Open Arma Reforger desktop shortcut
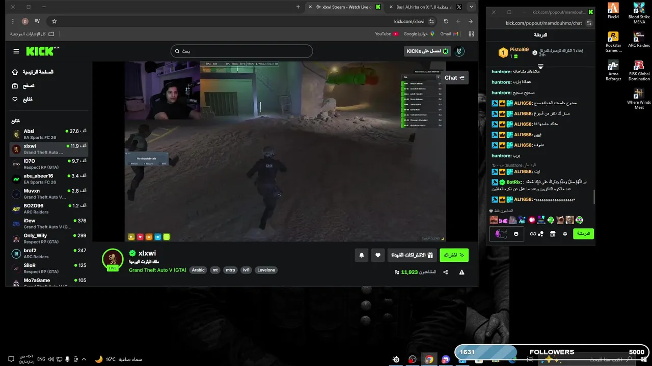 click(613, 71)
